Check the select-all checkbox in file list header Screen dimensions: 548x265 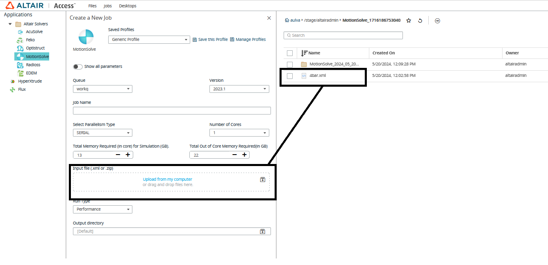click(x=290, y=53)
